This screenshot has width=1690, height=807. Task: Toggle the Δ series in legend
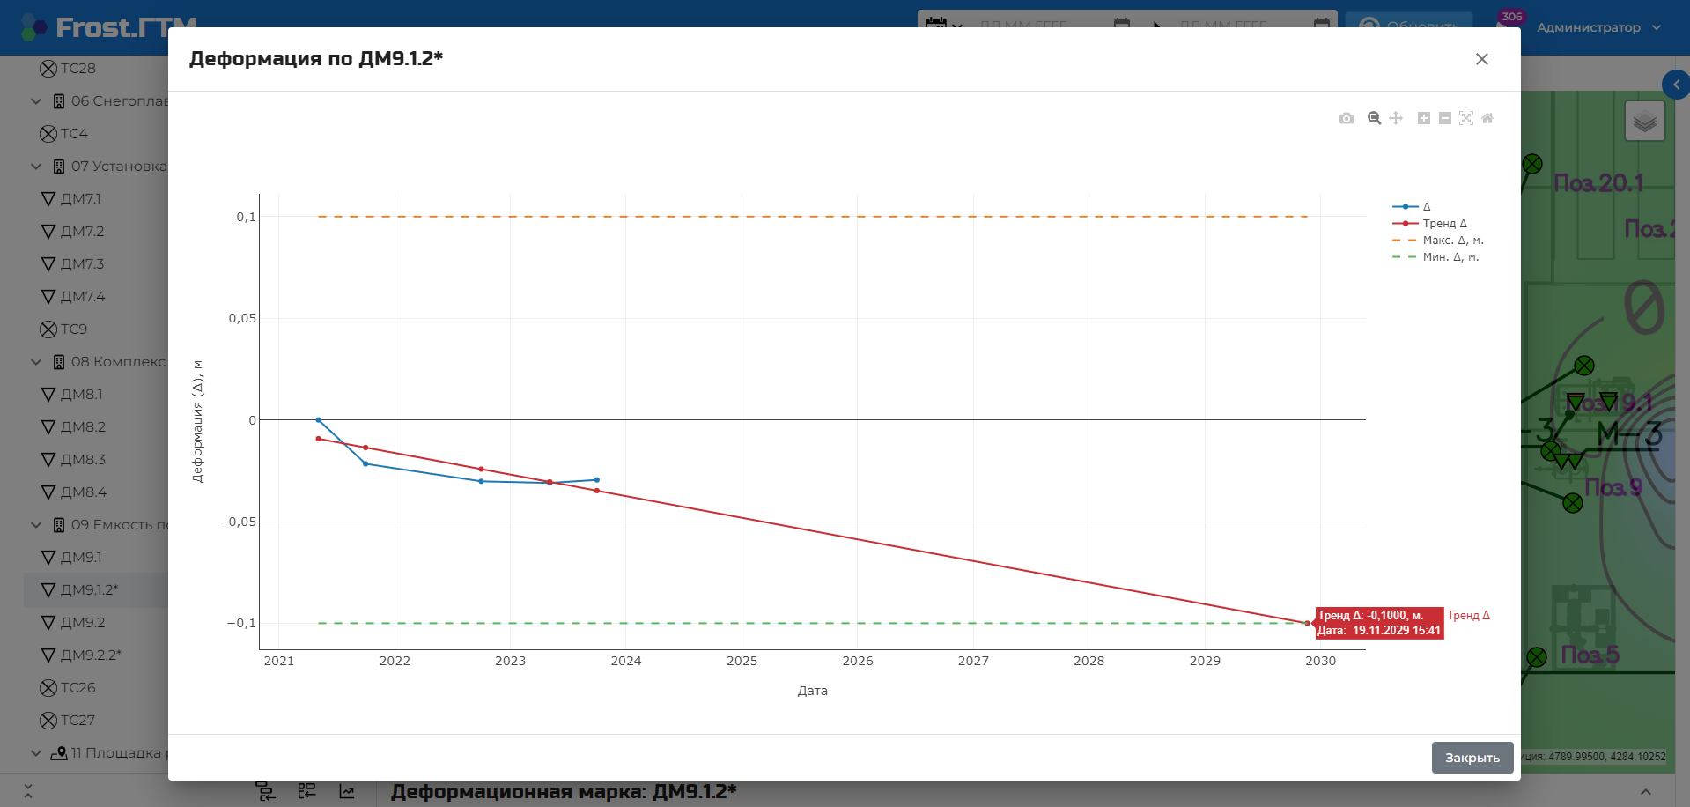tap(1412, 206)
